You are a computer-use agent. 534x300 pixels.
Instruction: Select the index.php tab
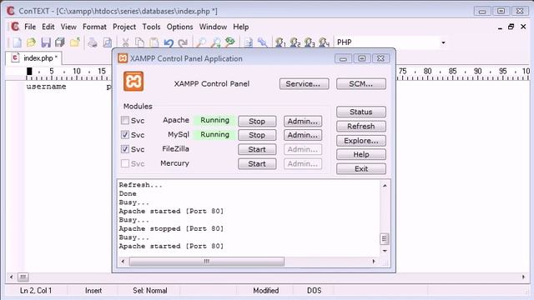[x=33, y=58]
